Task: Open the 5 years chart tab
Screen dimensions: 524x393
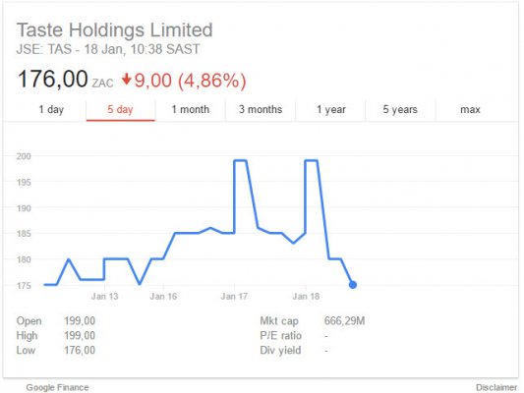Action: tap(400, 109)
